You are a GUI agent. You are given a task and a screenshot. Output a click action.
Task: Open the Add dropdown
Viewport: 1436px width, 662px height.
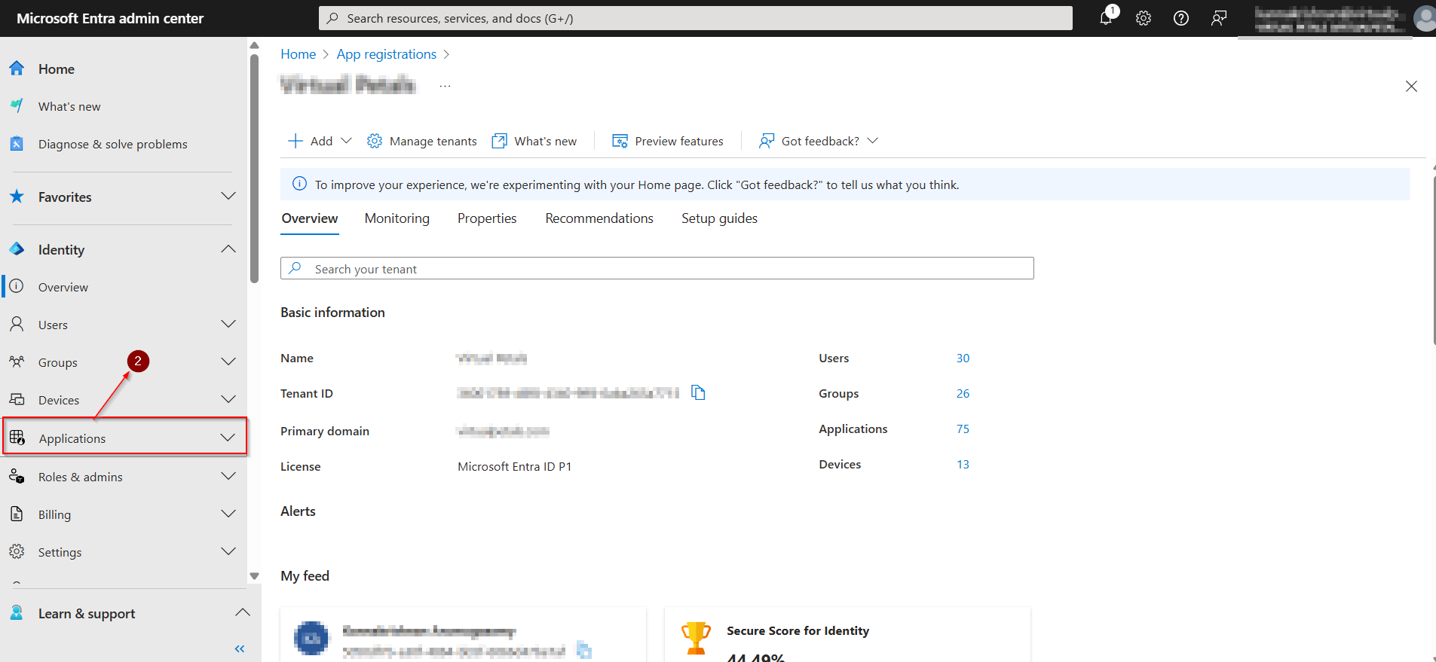[x=320, y=141]
